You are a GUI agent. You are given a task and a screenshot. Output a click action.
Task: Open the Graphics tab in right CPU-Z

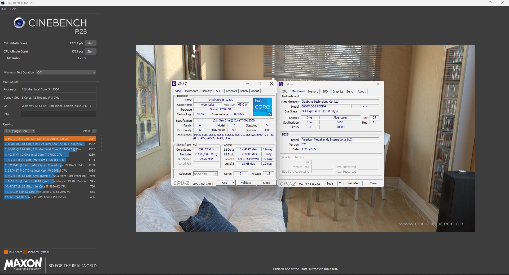[338, 91]
